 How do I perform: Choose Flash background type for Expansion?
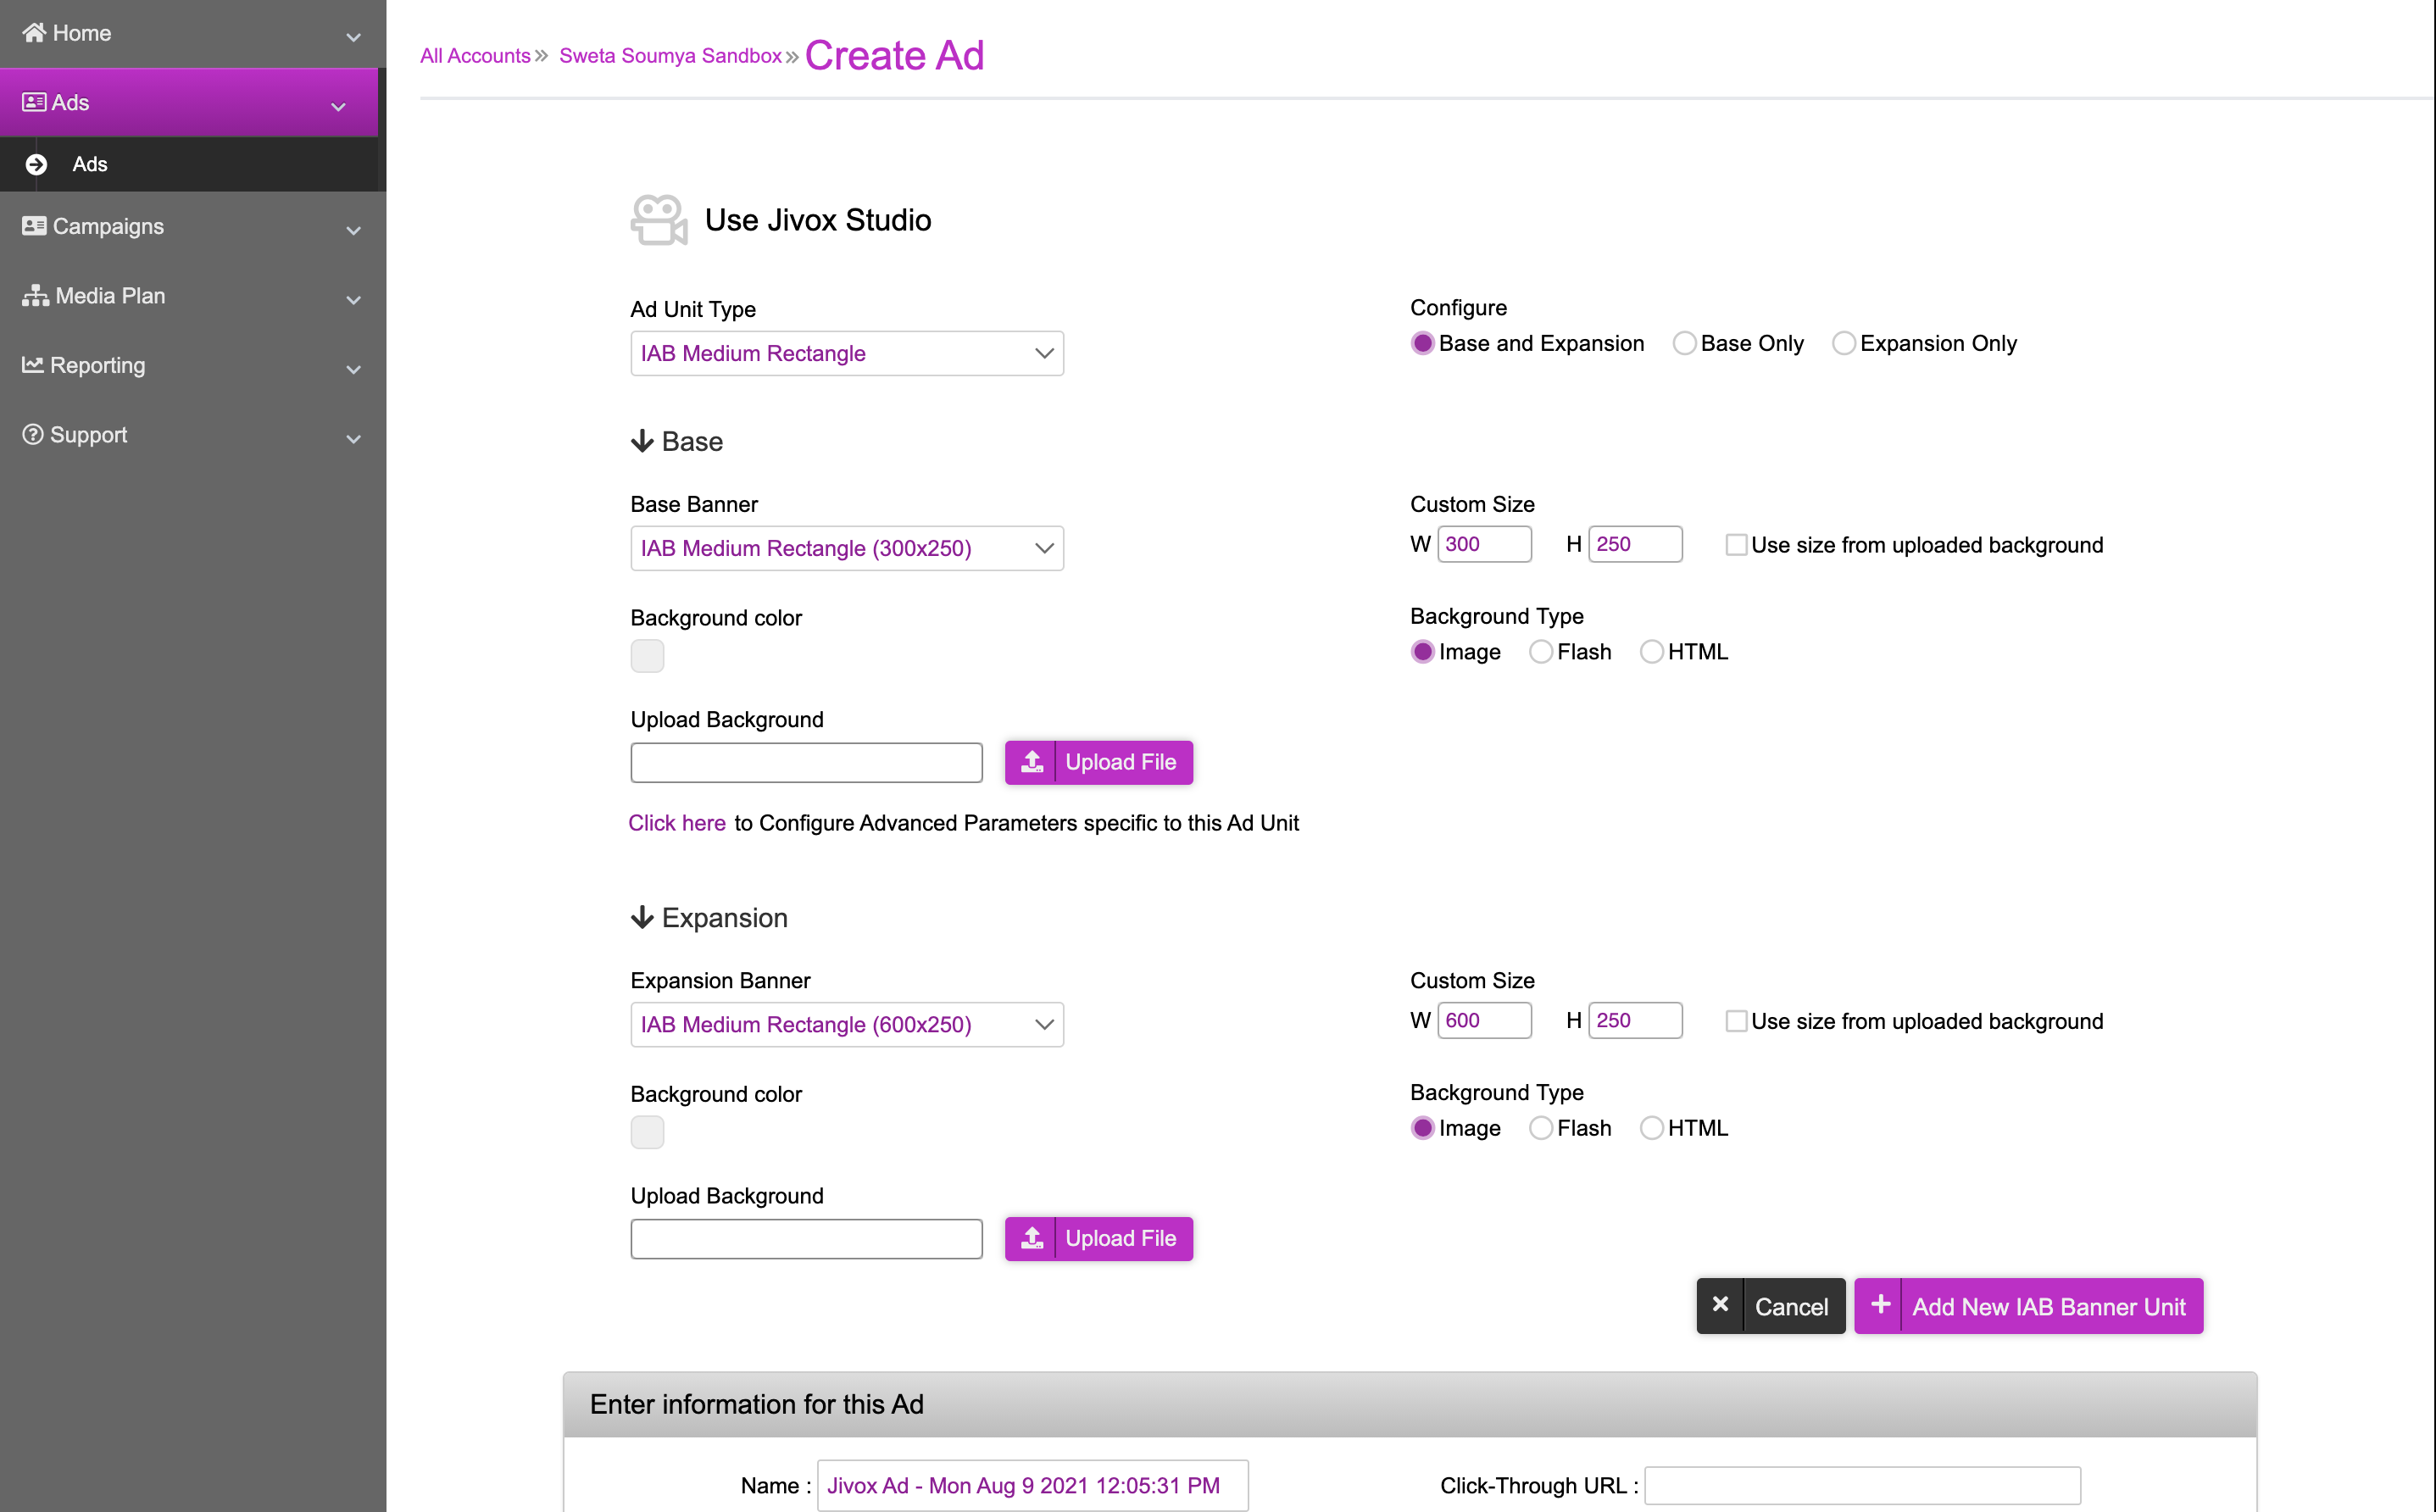[x=1540, y=1128]
